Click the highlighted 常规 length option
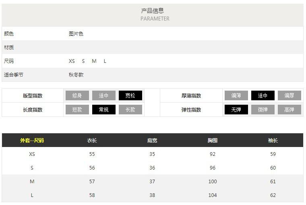The height and width of the screenshot is (205, 306). click(x=103, y=110)
